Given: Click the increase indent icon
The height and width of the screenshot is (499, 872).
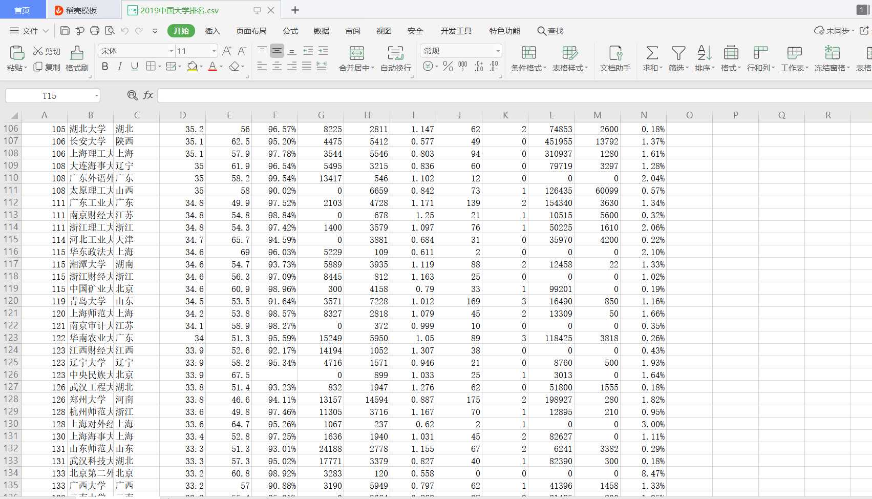Looking at the screenshot, I should click(x=323, y=51).
